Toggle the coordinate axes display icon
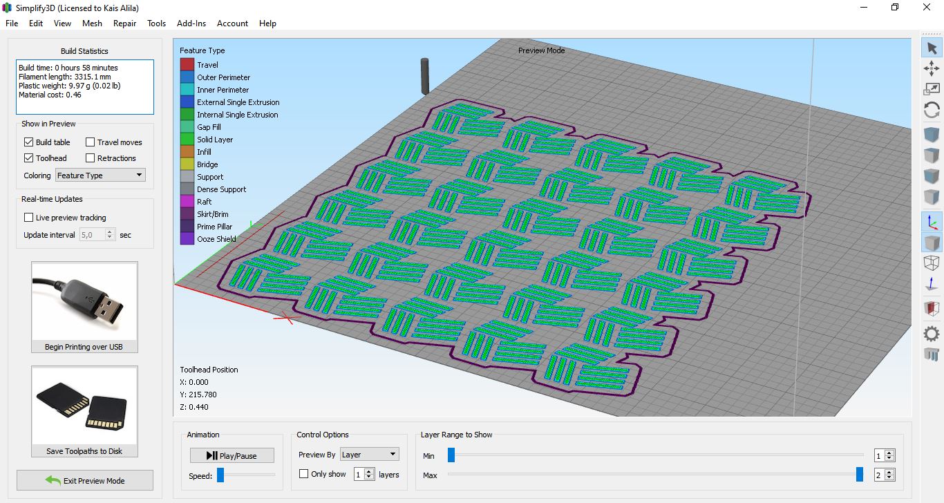Viewport: 944px width, 503px height. pyautogui.click(x=932, y=222)
